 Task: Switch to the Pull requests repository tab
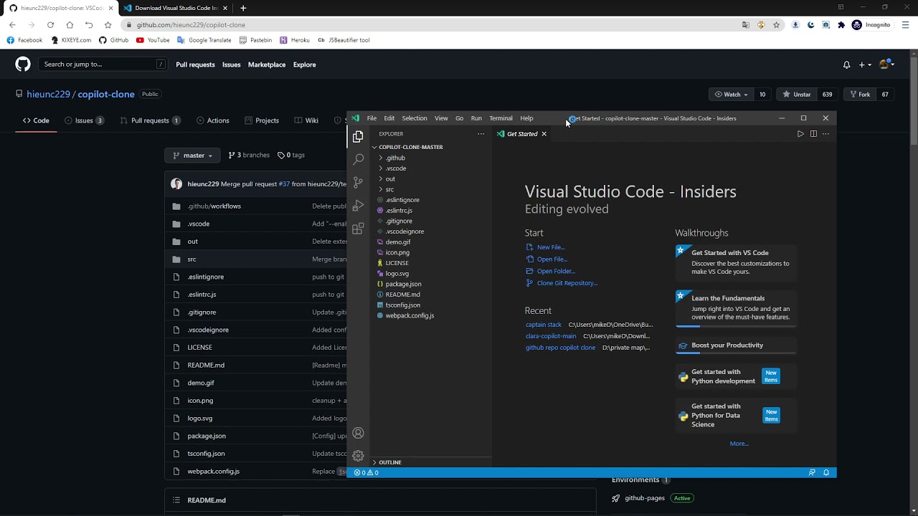[x=150, y=120]
